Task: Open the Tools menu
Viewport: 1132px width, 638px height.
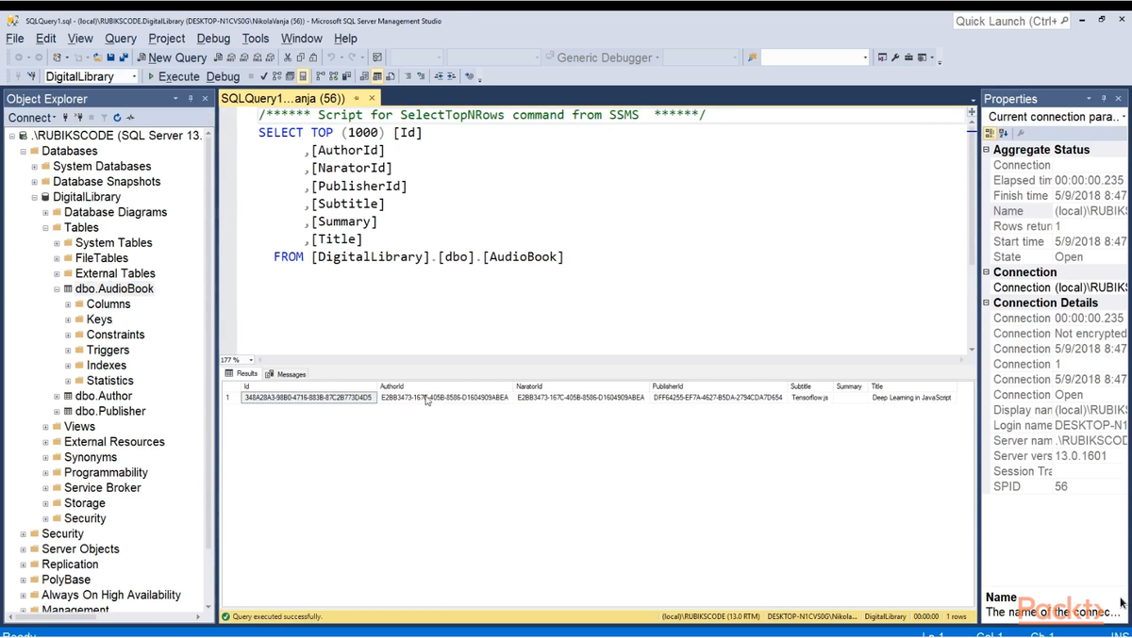Action: [256, 38]
